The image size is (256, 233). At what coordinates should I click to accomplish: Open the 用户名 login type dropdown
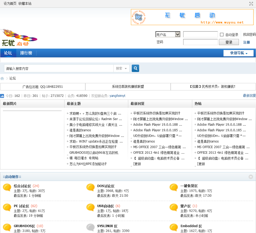click(168, 34)
